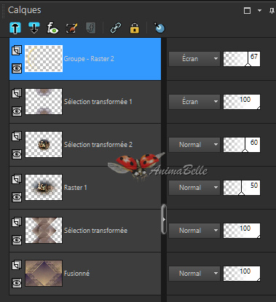Open the Calques panel options arrow
Screen dimensions: 276x302
[x=259, y=11]
